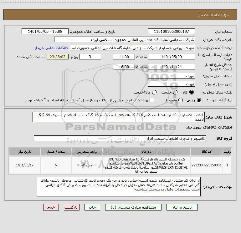Click مشاهده مدارک پیوستی (0) button
The width and height of the screenshot is (241, 233).
click(x=133, y=207)
